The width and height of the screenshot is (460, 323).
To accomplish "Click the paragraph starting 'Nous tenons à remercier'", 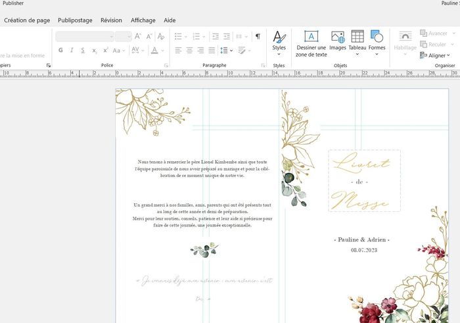I will [x=202, y=169].
